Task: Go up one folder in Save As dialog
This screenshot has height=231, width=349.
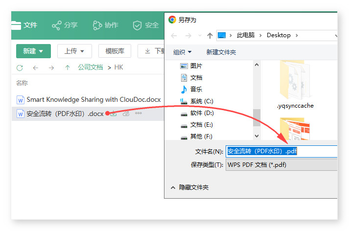Action: point(209,36)
